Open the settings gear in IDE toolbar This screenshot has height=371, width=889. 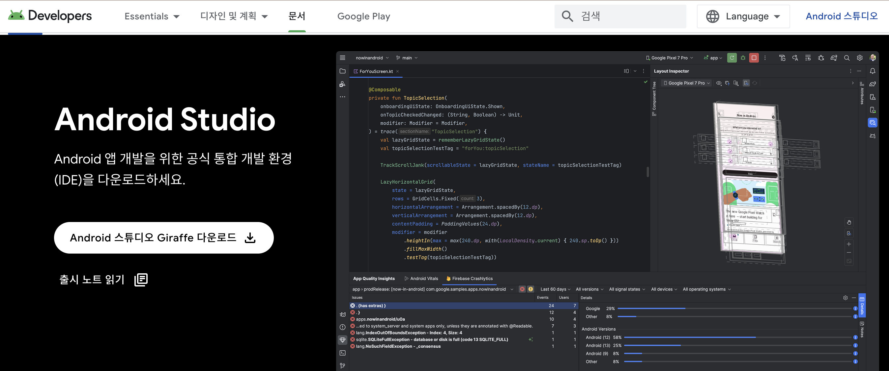point(859,58)
